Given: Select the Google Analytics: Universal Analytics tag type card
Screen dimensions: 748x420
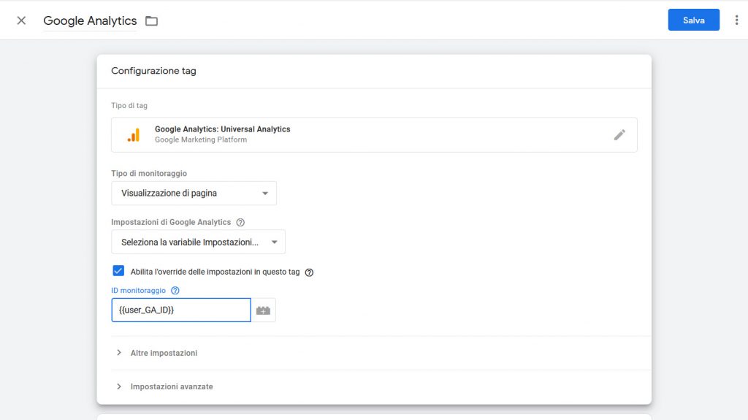Looking at the screenshot, I should tap(374, 134).
